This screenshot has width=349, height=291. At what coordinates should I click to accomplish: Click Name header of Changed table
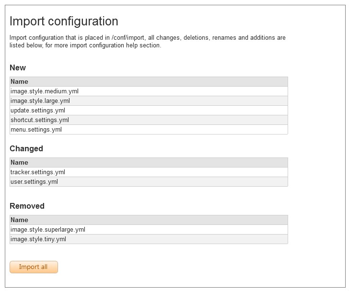19,162
